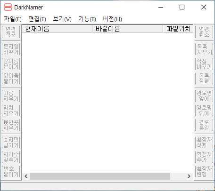
Task: Close the DarkNamer window
Action: pyautogui.click(x=204, y=7)
